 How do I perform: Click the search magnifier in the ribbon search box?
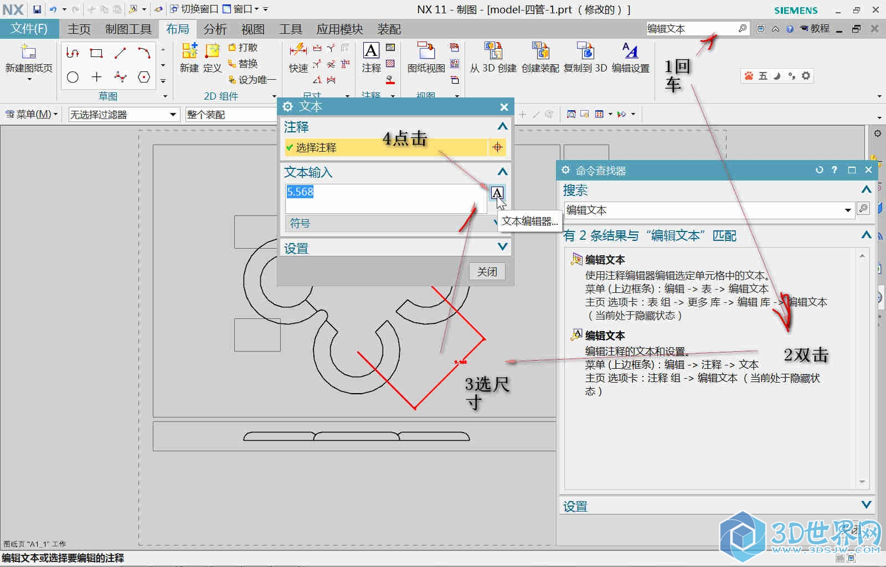tap(742, 28)
